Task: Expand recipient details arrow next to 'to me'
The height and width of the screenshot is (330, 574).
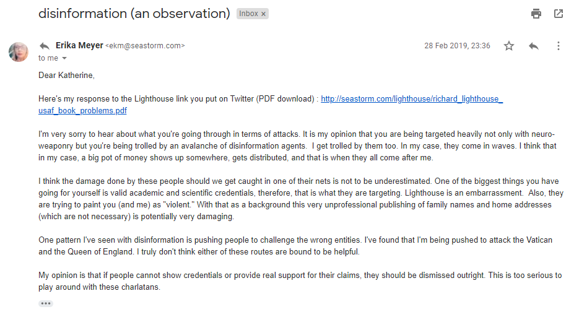Action: click(64, 58)
